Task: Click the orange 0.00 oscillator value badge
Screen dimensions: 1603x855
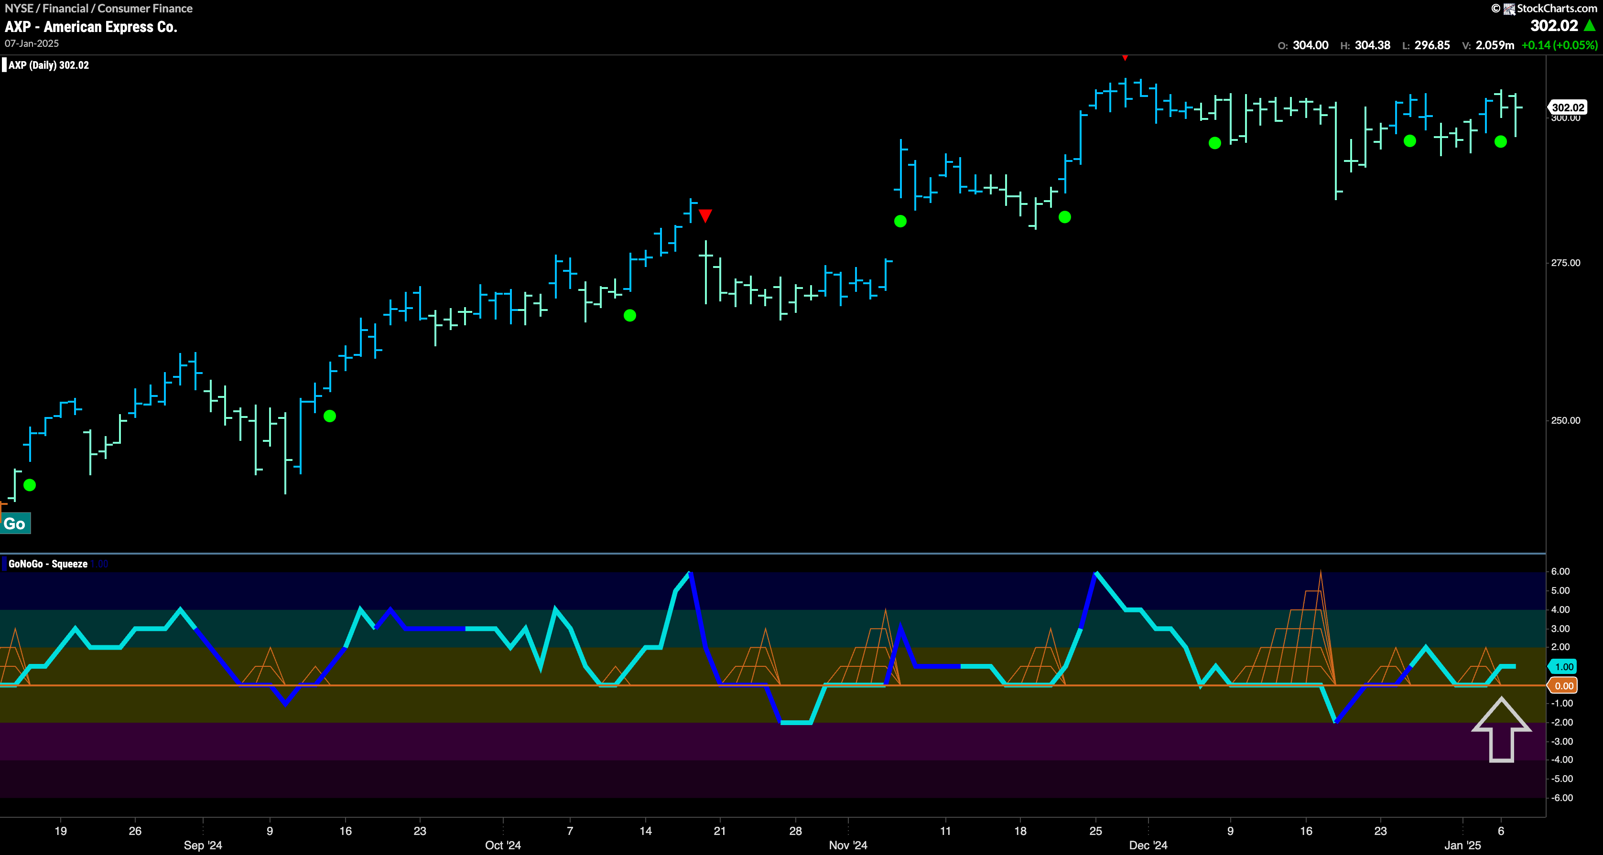Action: coord(1563,686)
